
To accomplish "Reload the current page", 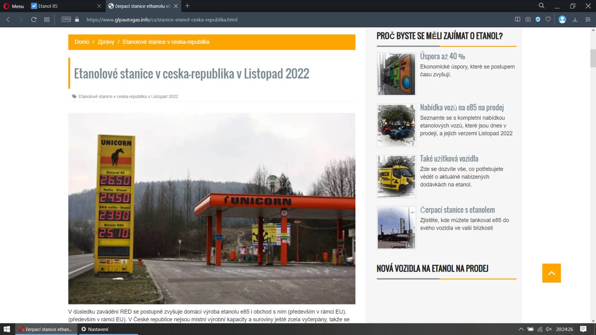I will [x=34, y=19].
